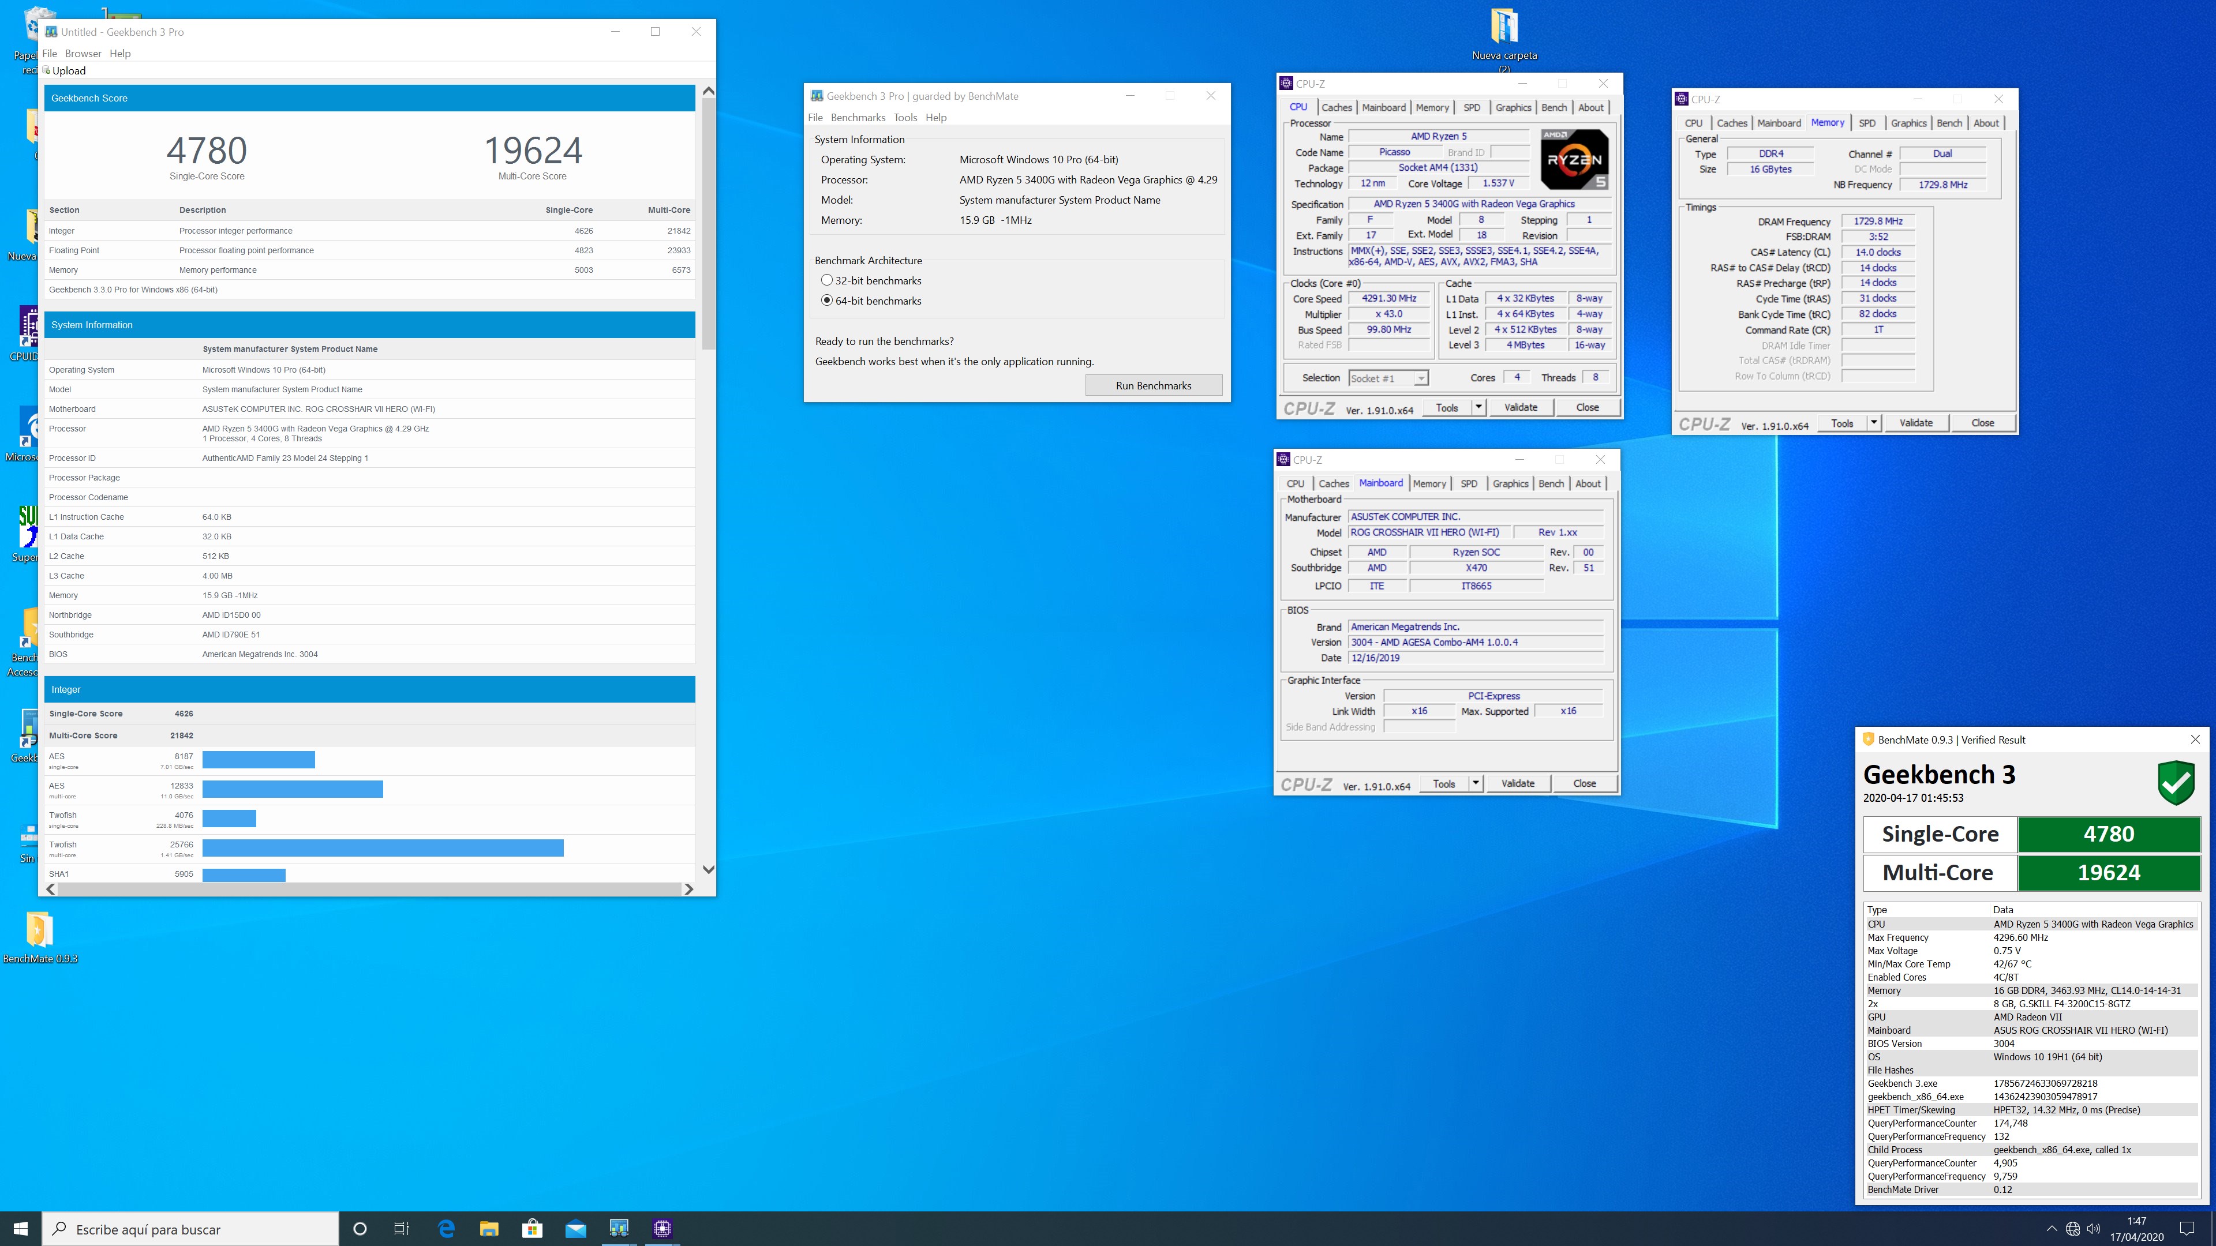
Task: Open the Mail app from the taskbar
Action: coord(575,1229)
